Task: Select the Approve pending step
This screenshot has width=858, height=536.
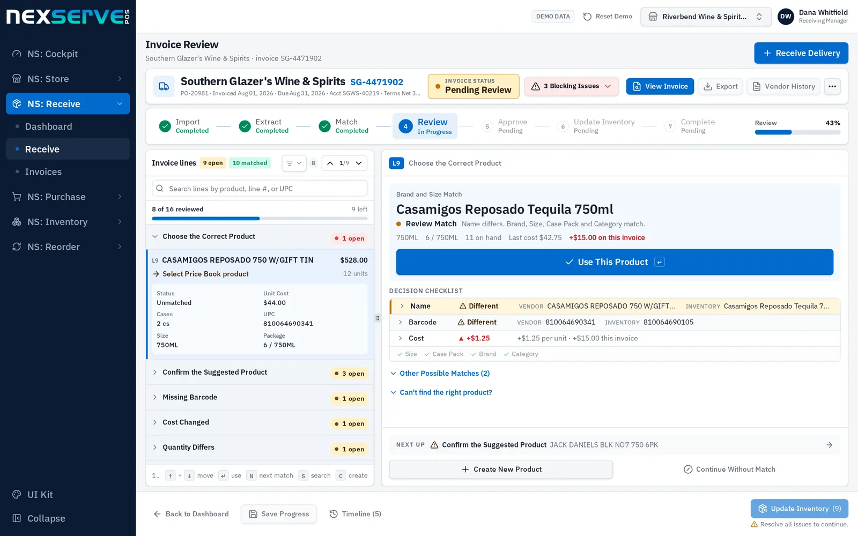Action: point(505,126)
